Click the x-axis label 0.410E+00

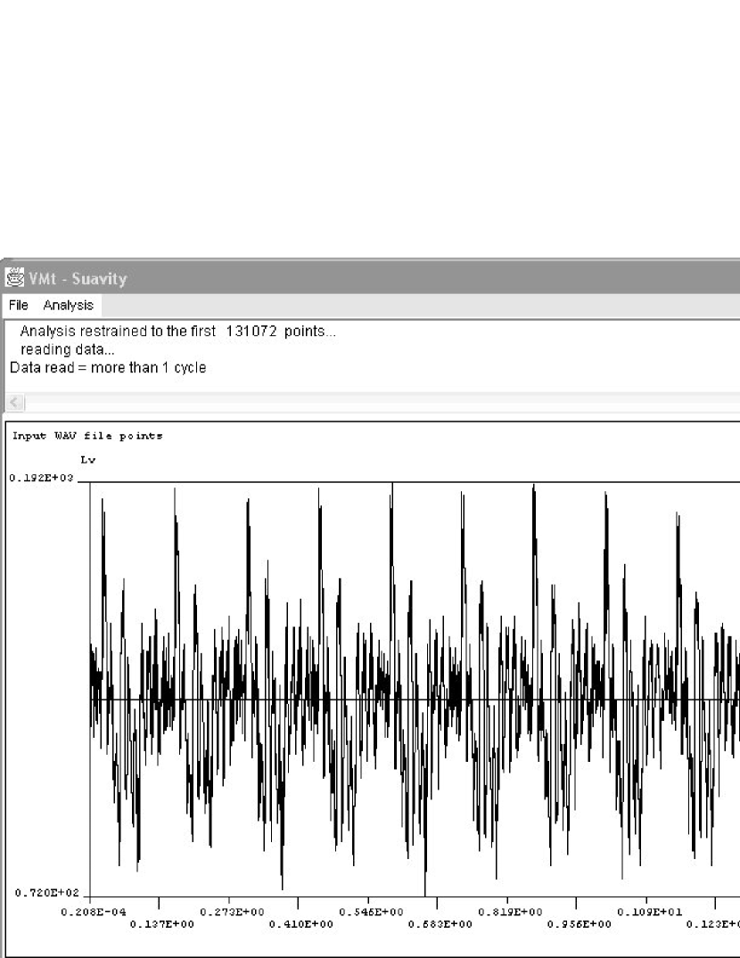pos(301,924)
